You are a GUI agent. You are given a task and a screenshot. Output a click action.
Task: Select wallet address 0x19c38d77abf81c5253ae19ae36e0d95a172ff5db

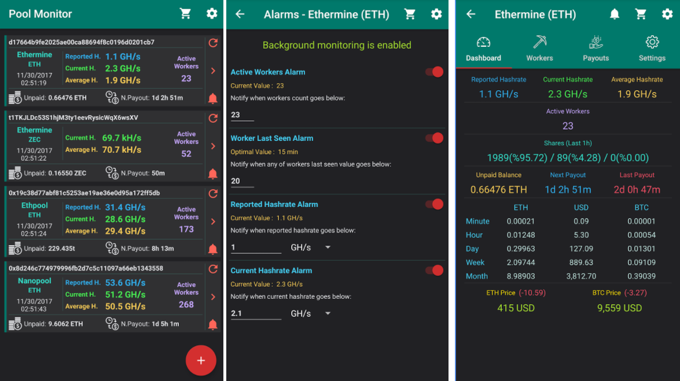pos(84,193)
